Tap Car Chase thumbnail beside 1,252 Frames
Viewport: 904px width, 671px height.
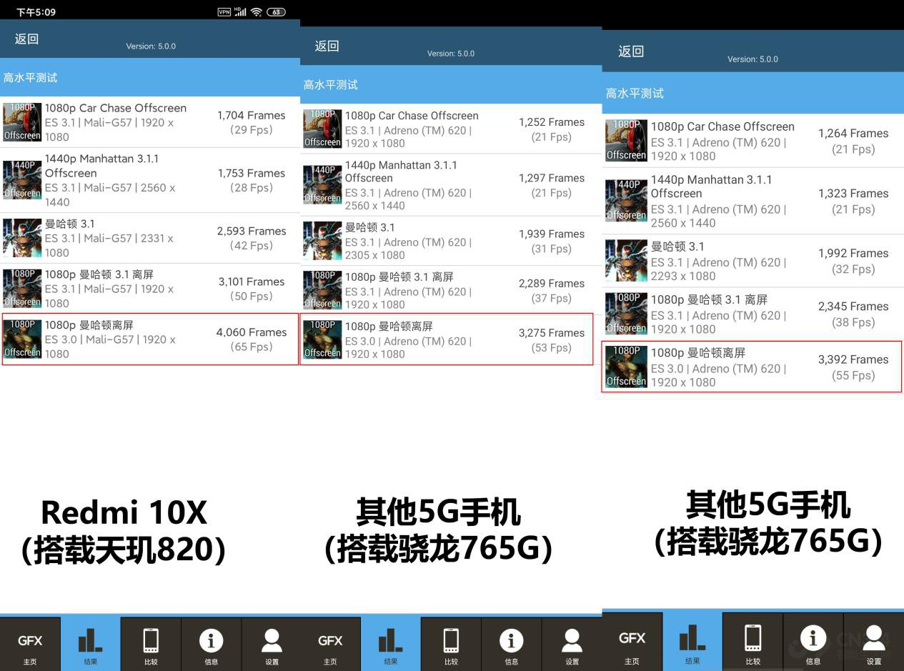pos(322,129)
